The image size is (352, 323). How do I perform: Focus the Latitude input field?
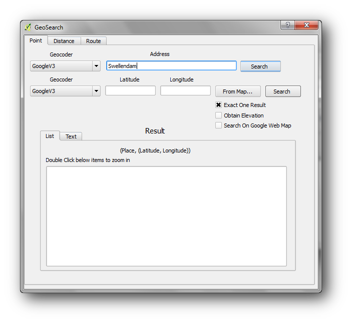[130, 90]
